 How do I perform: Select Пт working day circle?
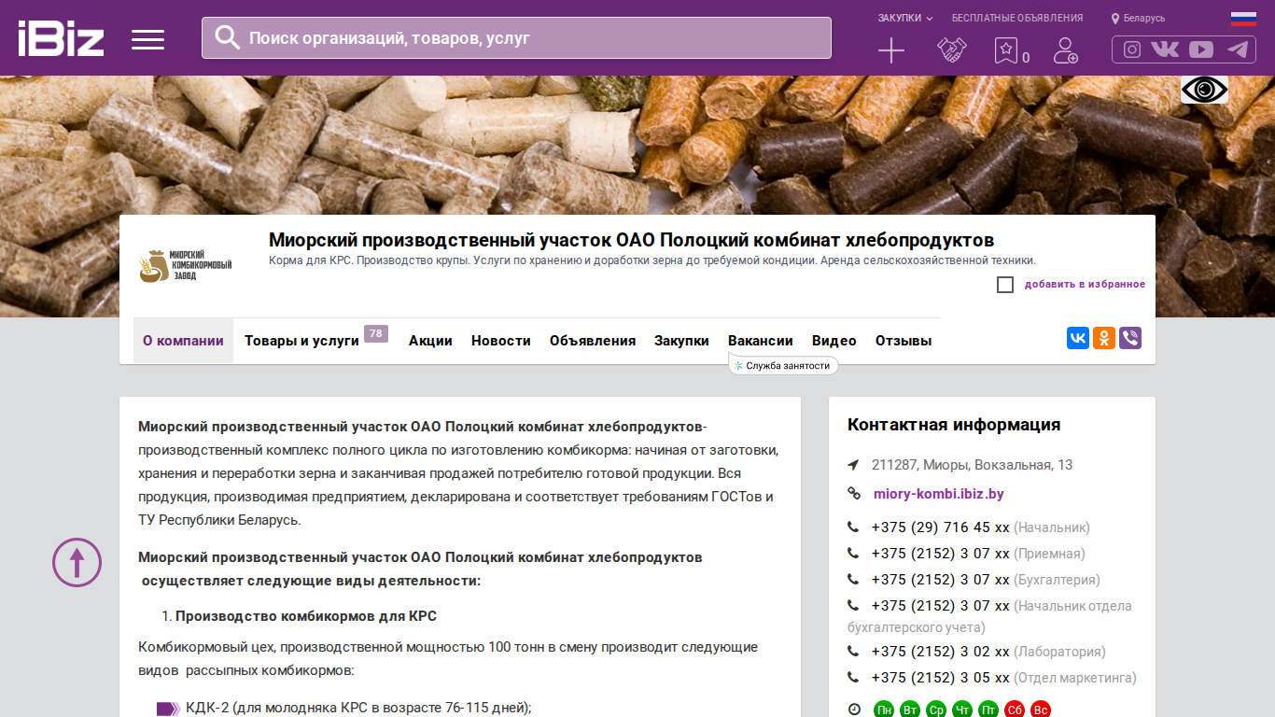(x=988, y=710)
